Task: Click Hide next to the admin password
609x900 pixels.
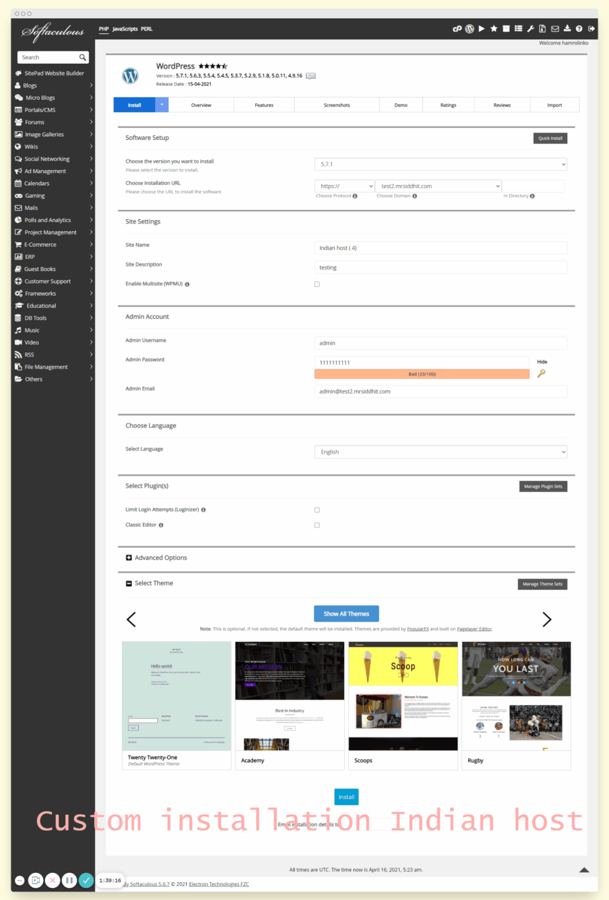Action: pos(542,362)
